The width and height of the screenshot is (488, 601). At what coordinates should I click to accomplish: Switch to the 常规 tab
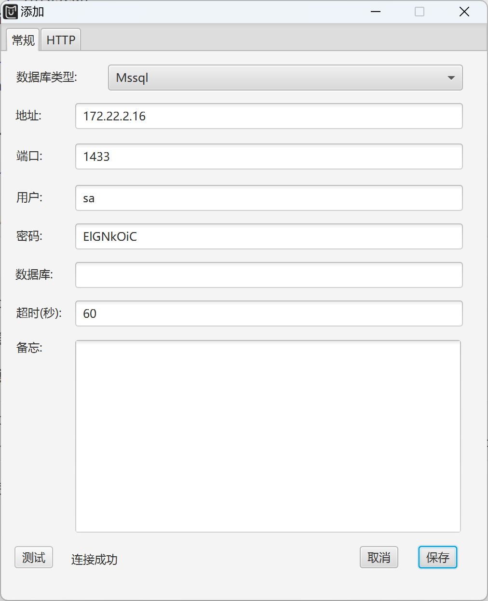(x=23, y=40)
